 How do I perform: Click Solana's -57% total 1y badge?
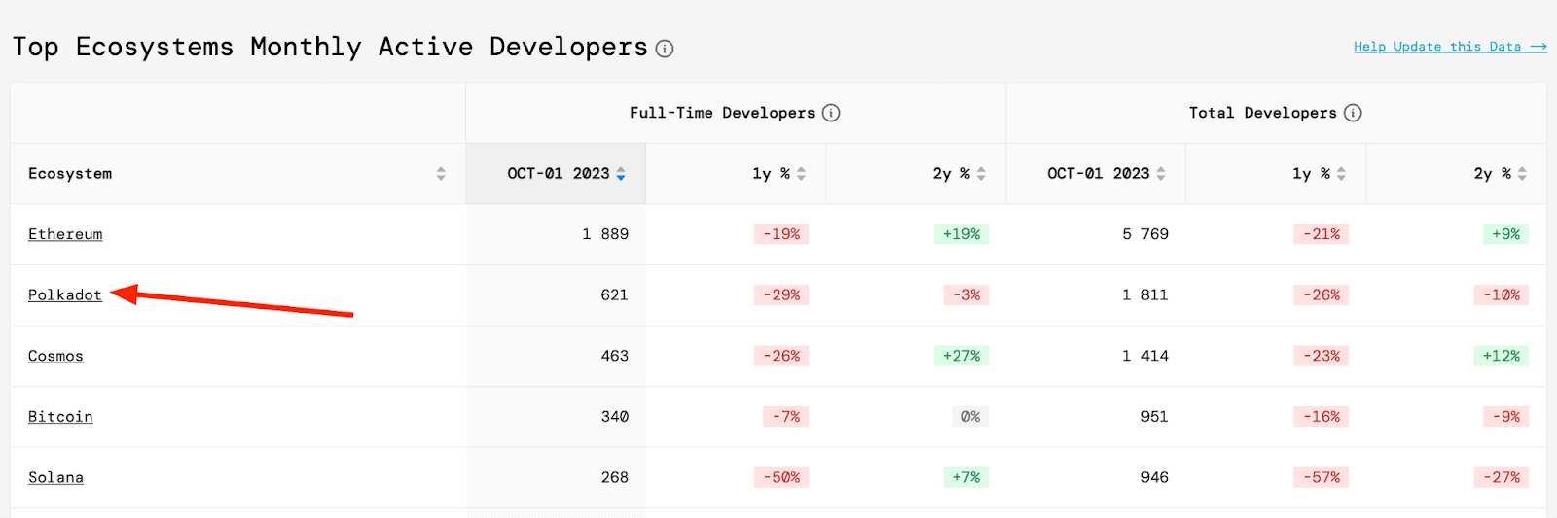point(1322,477)
